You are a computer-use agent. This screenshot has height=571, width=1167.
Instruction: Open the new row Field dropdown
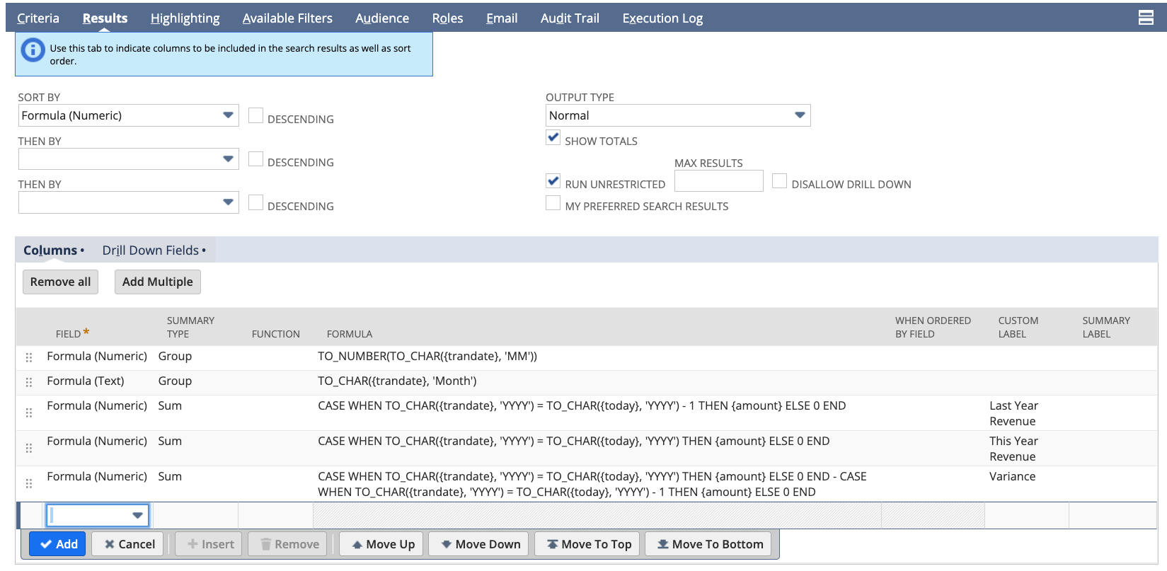tap(98, 515)
